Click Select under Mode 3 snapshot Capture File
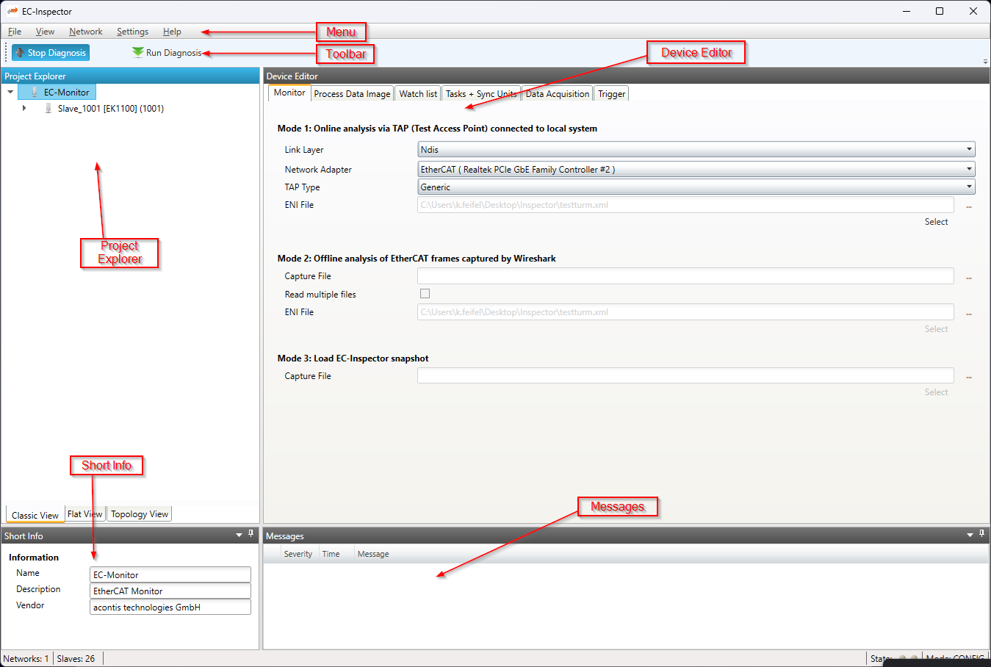 coord(936,392)
